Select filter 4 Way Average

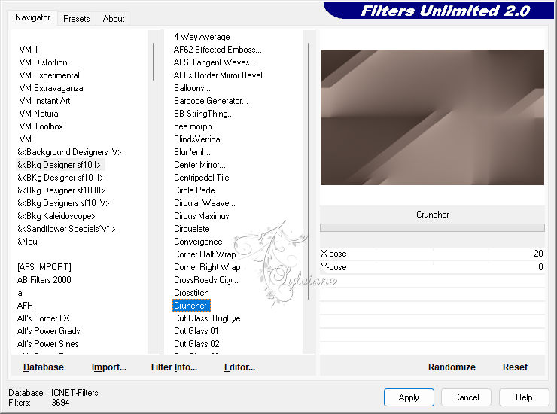pos(202,37)
